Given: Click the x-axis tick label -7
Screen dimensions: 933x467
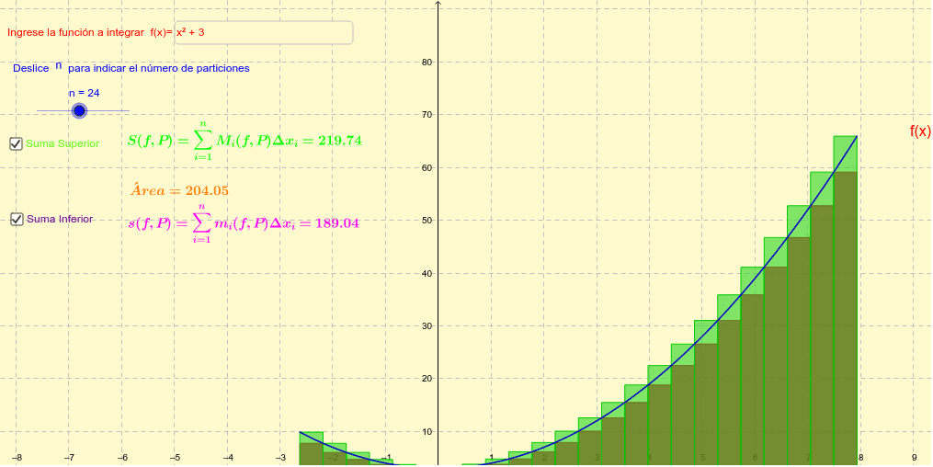Looking at the screenshot, I should tap(69, 458).
